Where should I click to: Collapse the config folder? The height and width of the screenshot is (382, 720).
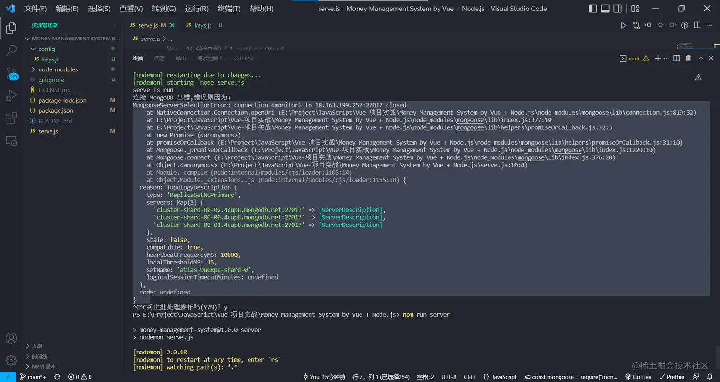[x=33, y=49]
